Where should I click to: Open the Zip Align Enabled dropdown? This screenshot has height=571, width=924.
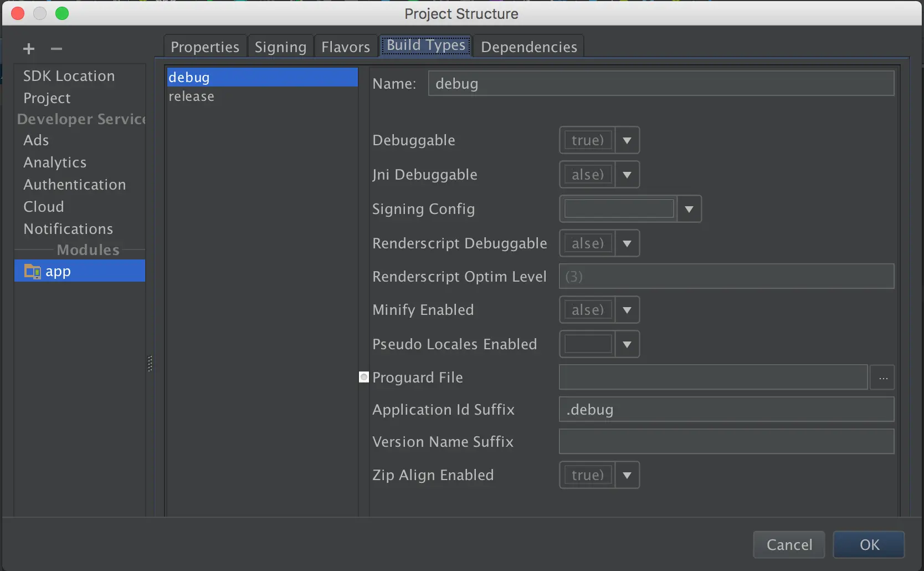tap(627, 475)
